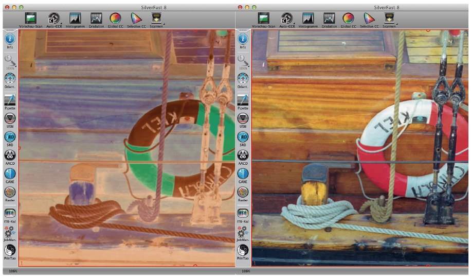Open the AACO tool in the right window
The width and height of the screenshot is (471, 277).
(243, 155)
